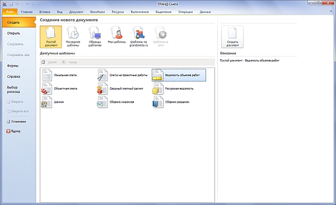
Task: Open the quick access toolbar customize dropdown
Action: coord(39,4)
